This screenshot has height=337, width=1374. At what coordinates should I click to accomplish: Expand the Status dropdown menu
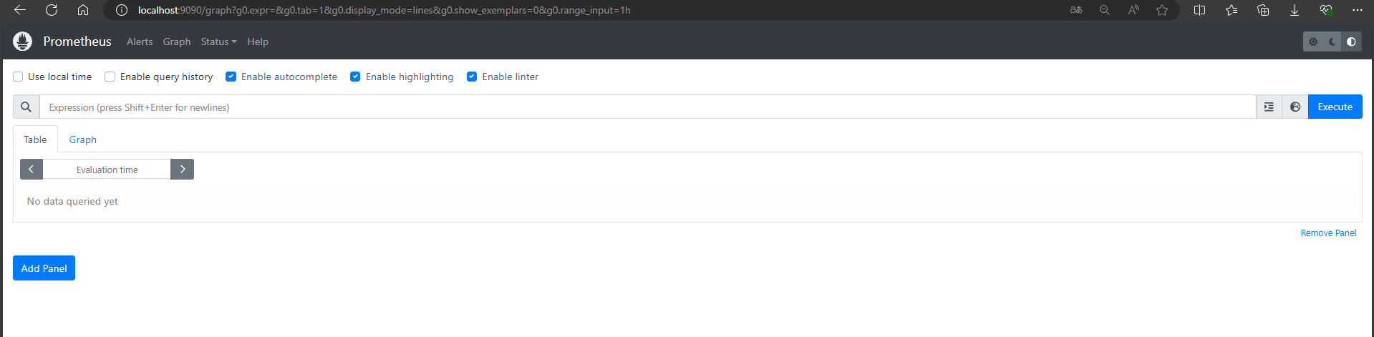(x=218, y=41)
